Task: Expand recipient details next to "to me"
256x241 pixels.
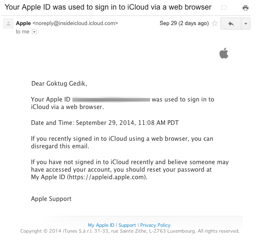Action: pyautogui.click(x=34, y=32)
